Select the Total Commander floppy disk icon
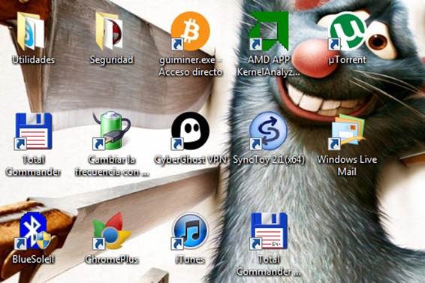The width and height of the screenshot is (425, 283). (34, 131)
